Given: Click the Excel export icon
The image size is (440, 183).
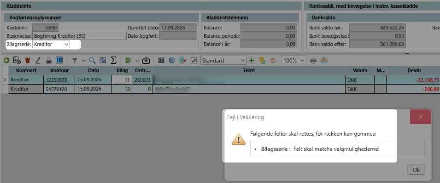Looking at the screenshot, I should [129, 60].
